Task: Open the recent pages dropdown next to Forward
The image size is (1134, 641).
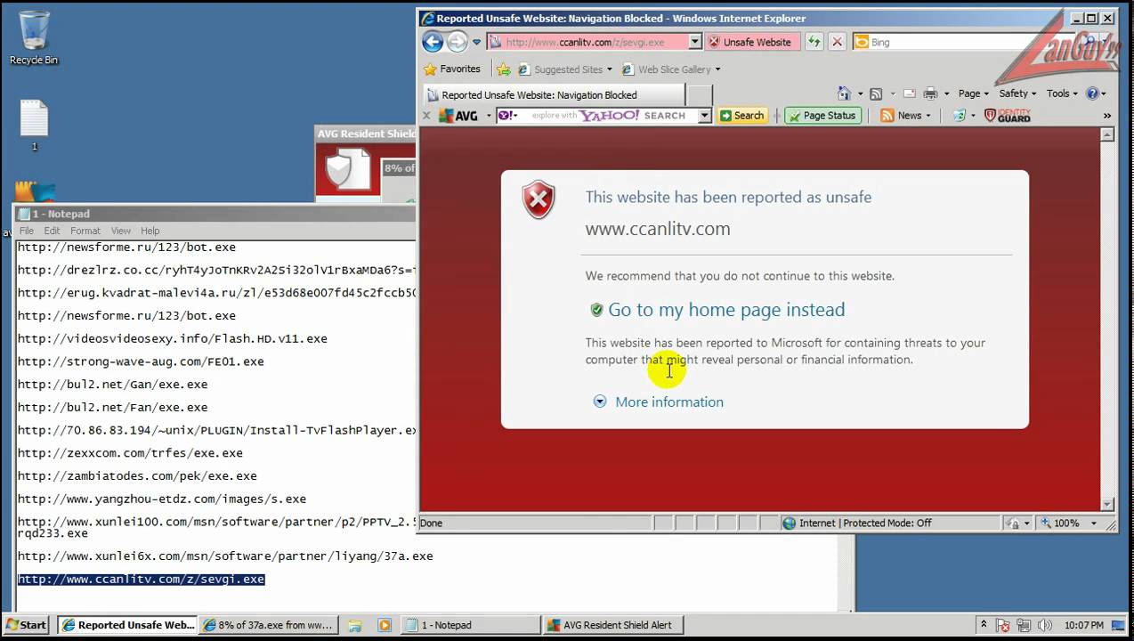Action: coord(476,42)
